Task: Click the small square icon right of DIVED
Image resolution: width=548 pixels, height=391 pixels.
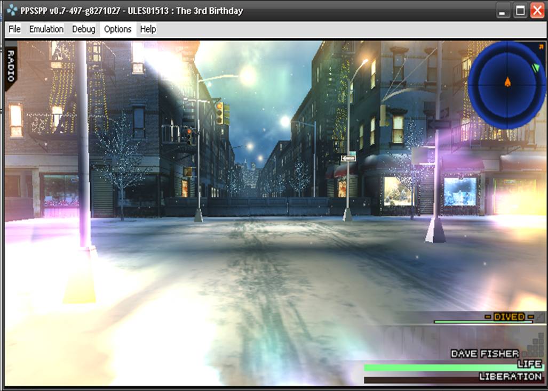Action: pos(539,317)
